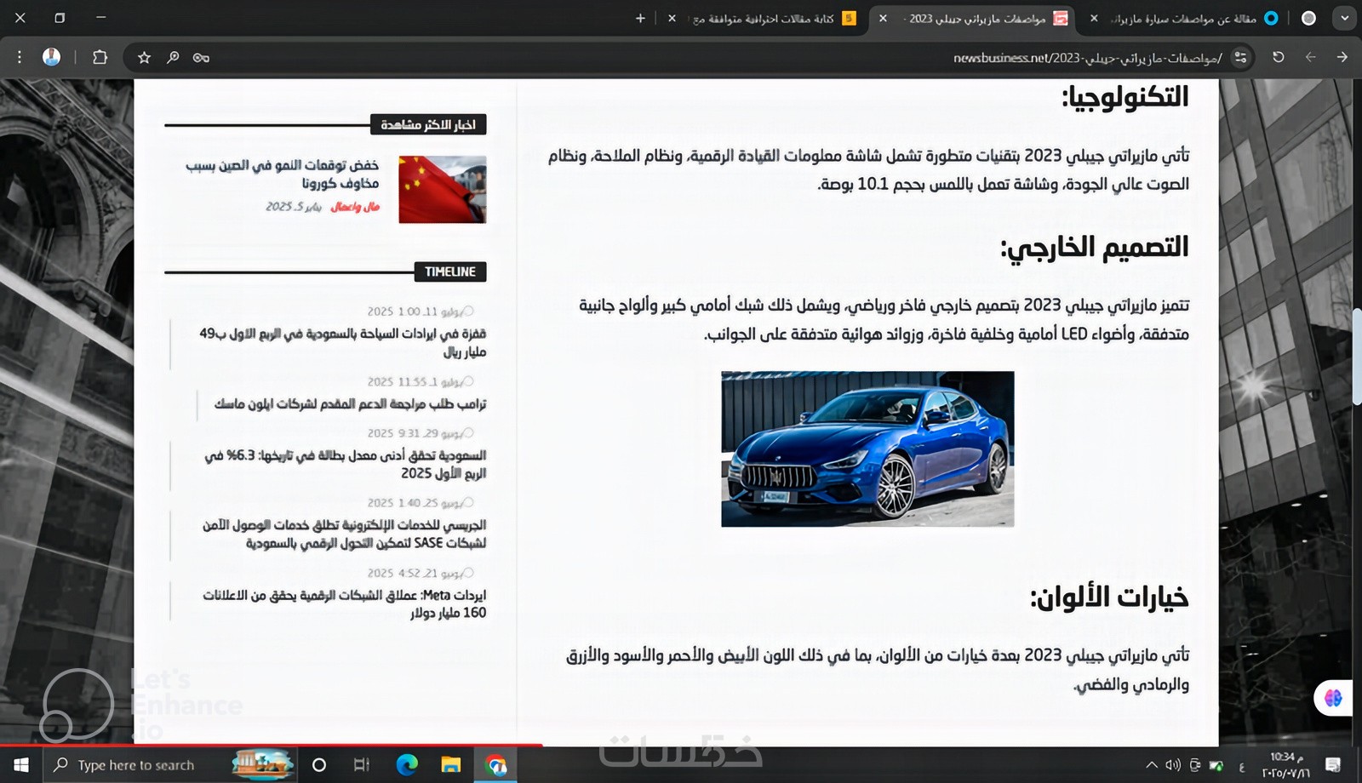Open the Chrome three-dot menu
The width and height of the screenshot is (1362, 783).
tap(20, 57)
